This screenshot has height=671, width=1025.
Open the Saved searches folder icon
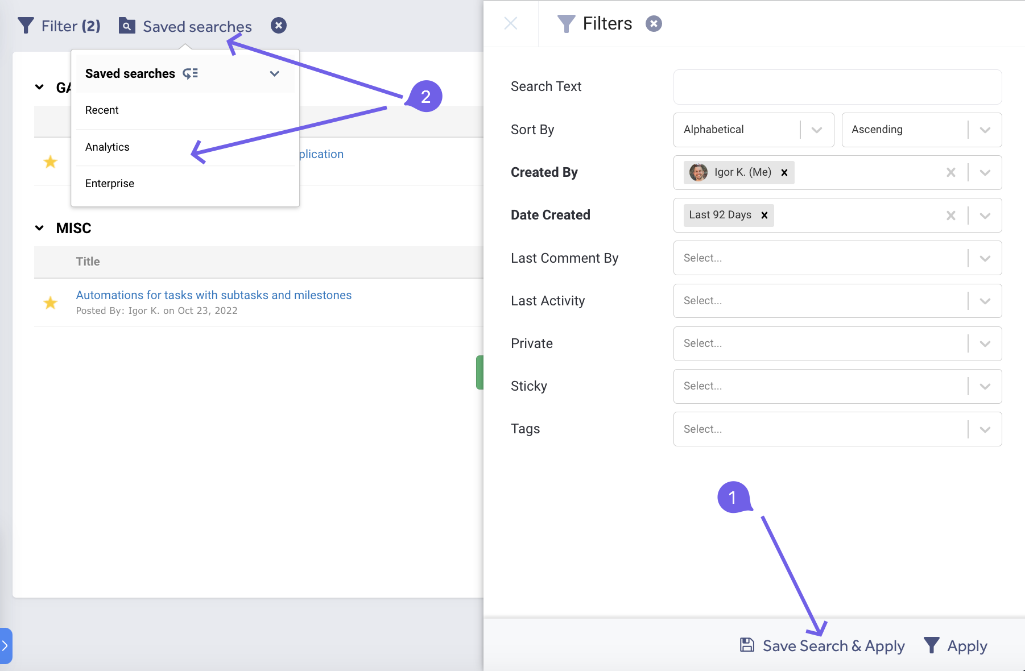pos(127,26)
